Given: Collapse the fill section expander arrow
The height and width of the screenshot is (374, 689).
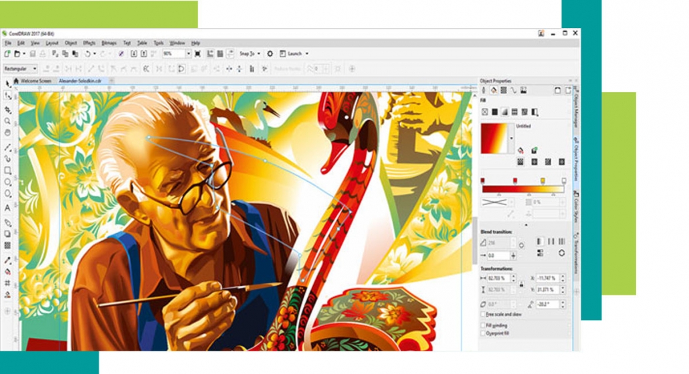Looking at the screenshot, I should click(526, 225).
